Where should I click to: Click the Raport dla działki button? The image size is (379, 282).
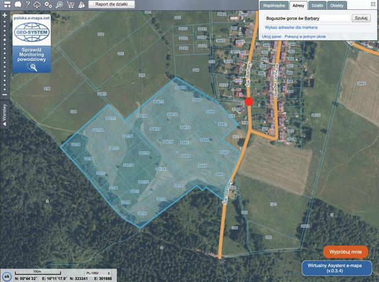(x=112, y=4)
